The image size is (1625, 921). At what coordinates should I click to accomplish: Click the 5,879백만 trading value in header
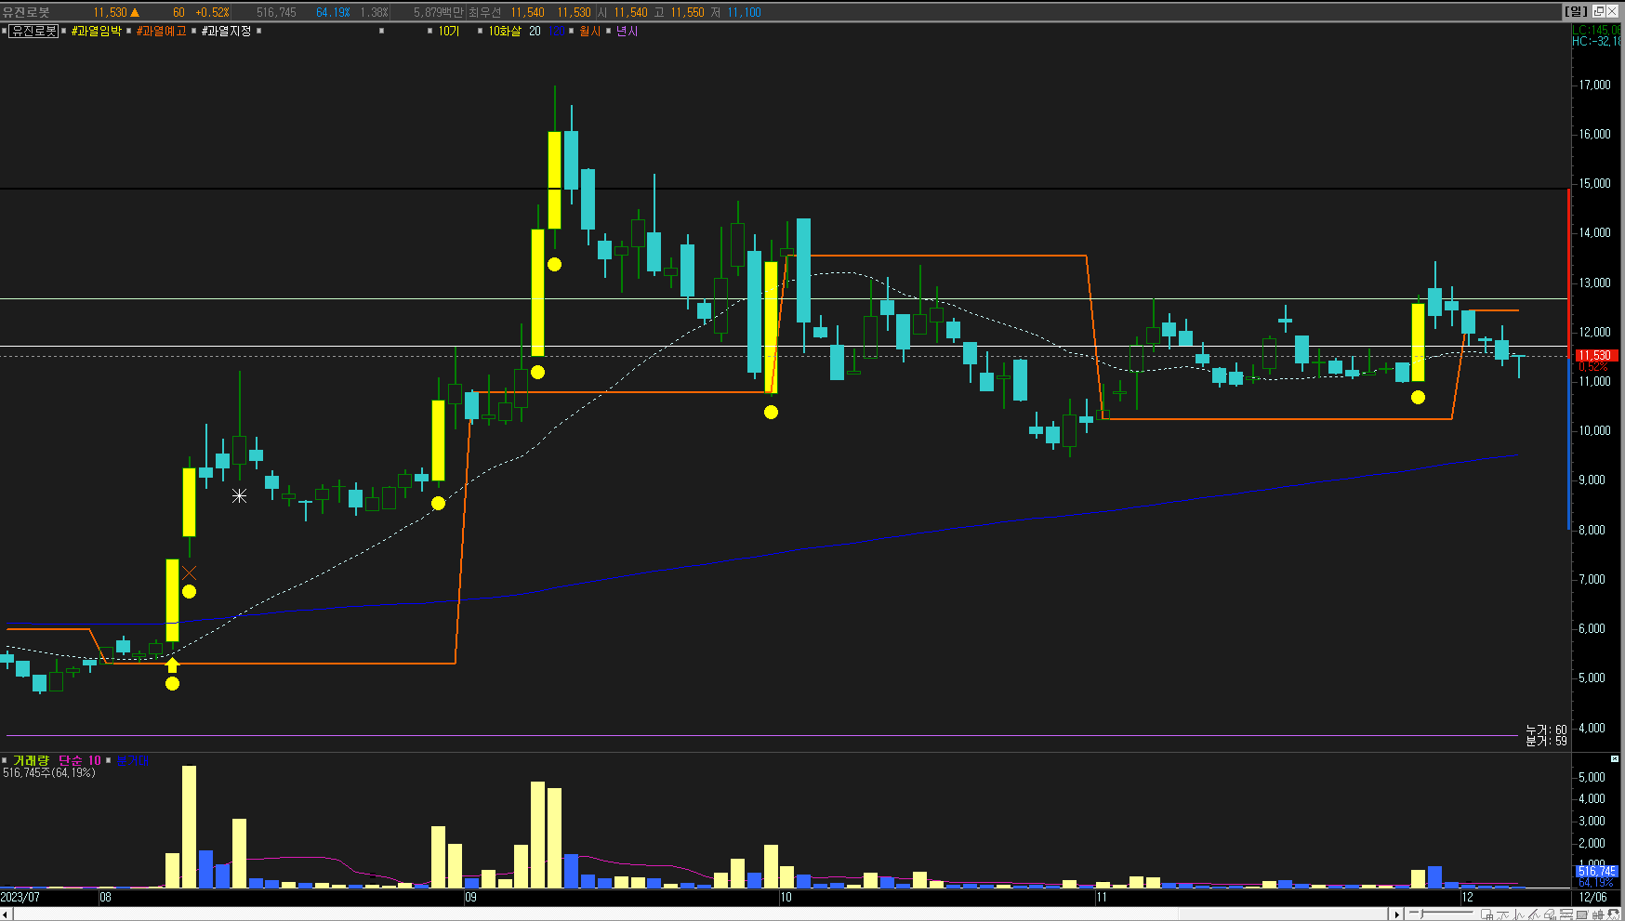click(438, 12)
